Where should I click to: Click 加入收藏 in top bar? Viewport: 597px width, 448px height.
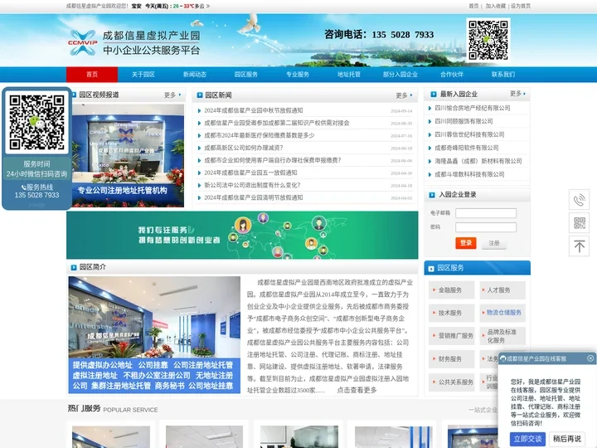point(495,6)
